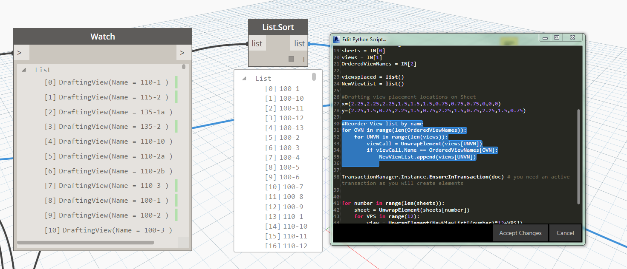Click code line 'sheets = IN[0]'
627x269 pixels.
click(363, 51)
